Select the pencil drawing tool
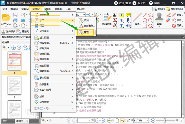Screen dimensions: 185x124 point(169,15)
